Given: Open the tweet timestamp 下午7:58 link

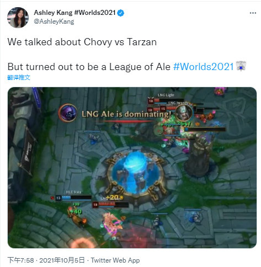Looking at the screenshot, I should click(20, 260).
